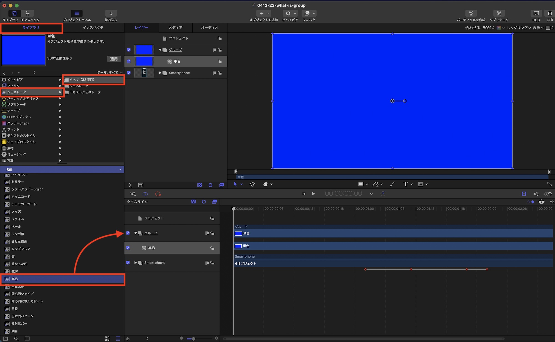Open the レンダリング dropdown menu
The width and height of the screenshot is (555, 342).
click(x=518, y=28)
